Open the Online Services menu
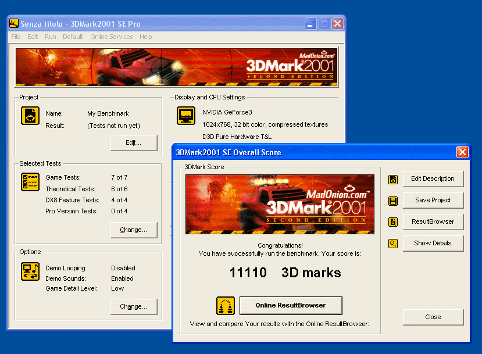The width and height of the screenshot is (482, 354). (111, 37)
